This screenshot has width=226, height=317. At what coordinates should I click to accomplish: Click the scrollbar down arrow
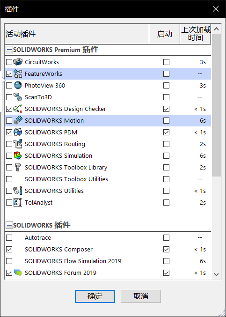(216, 274)
